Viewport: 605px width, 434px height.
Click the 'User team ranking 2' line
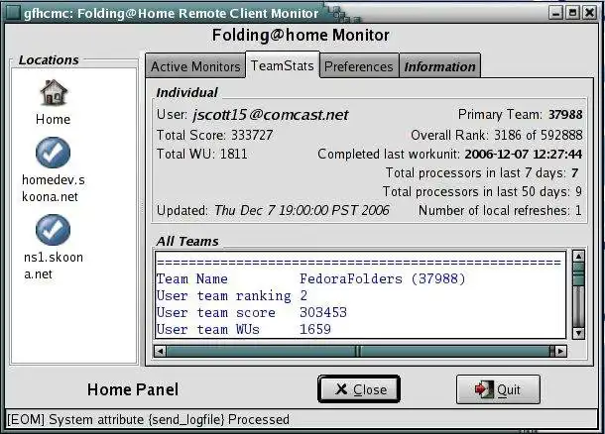[232, 295]
